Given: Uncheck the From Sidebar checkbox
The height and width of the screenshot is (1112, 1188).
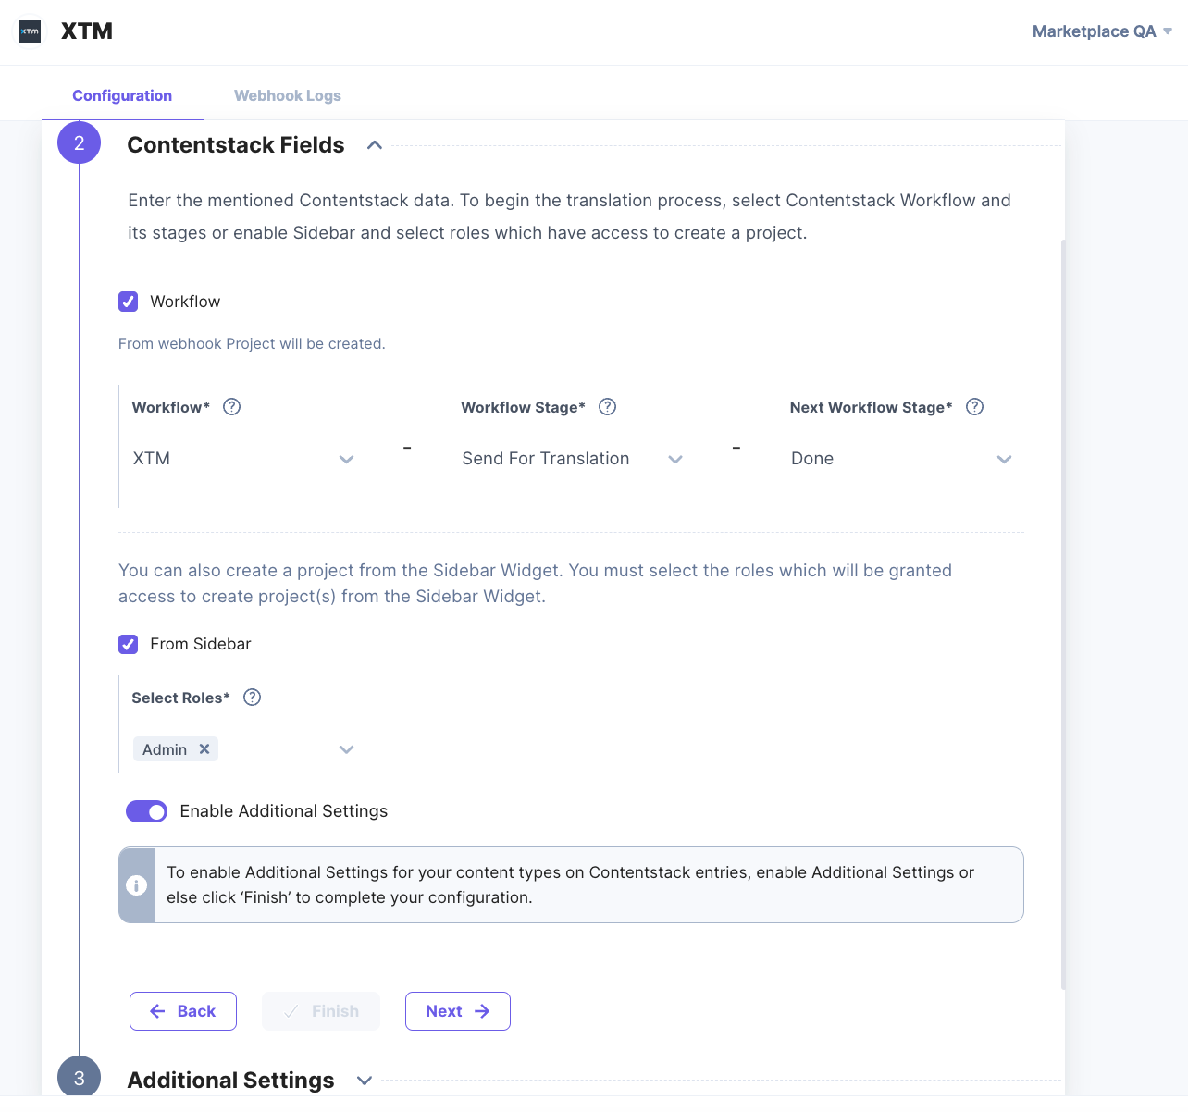Looking at the screenshot, I should 129,644.
